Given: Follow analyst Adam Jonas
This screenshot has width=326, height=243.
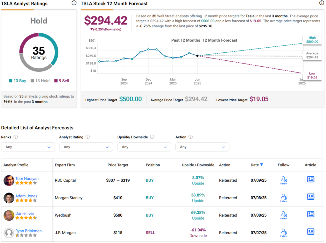Looking at the screenshot, I should click(x=284, y=197).
